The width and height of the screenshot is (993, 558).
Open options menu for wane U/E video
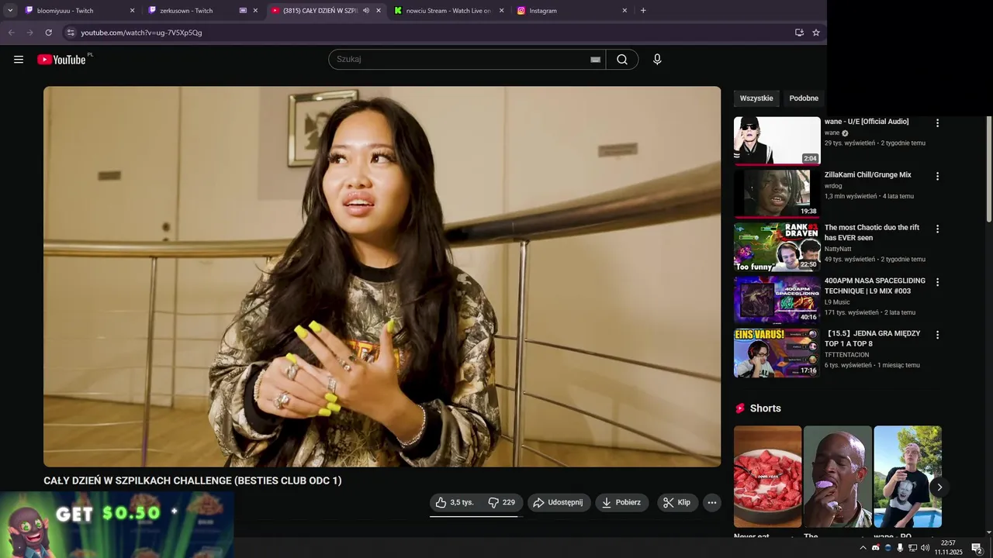937,123
